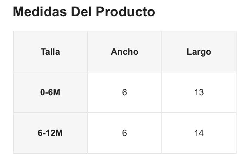Select the length cell in the 0-6M row
The width and height of the screenshot is (248, 160).
(199, 92)
